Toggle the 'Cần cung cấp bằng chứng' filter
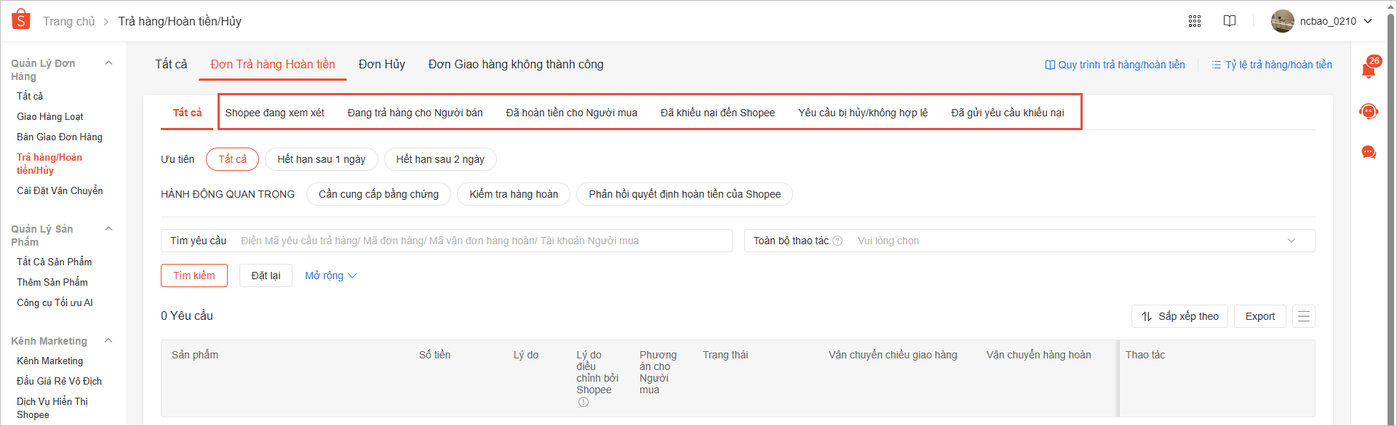 378,194
